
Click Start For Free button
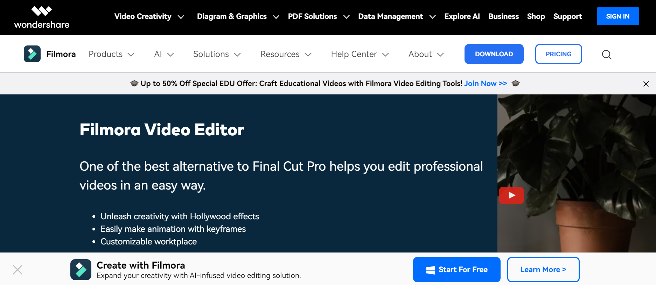[x=456, y=270]
